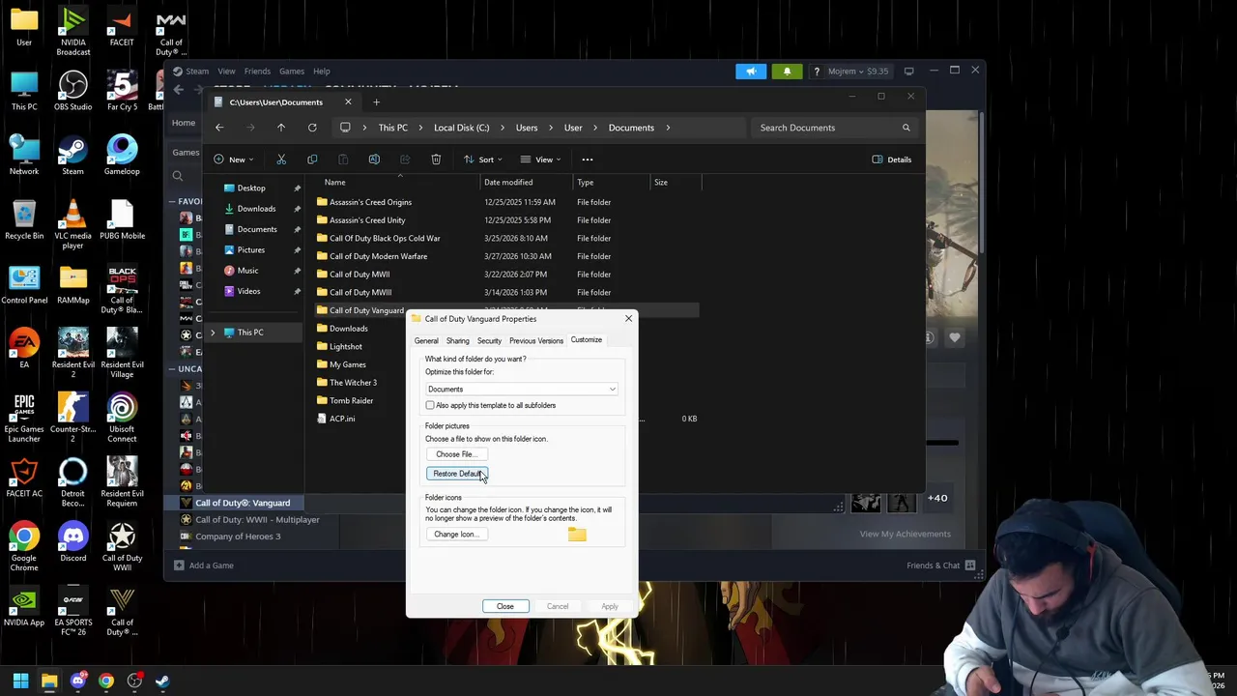Open the Games menu in Steam window
The image size is (1237, 696).
[x=292, y=71]
